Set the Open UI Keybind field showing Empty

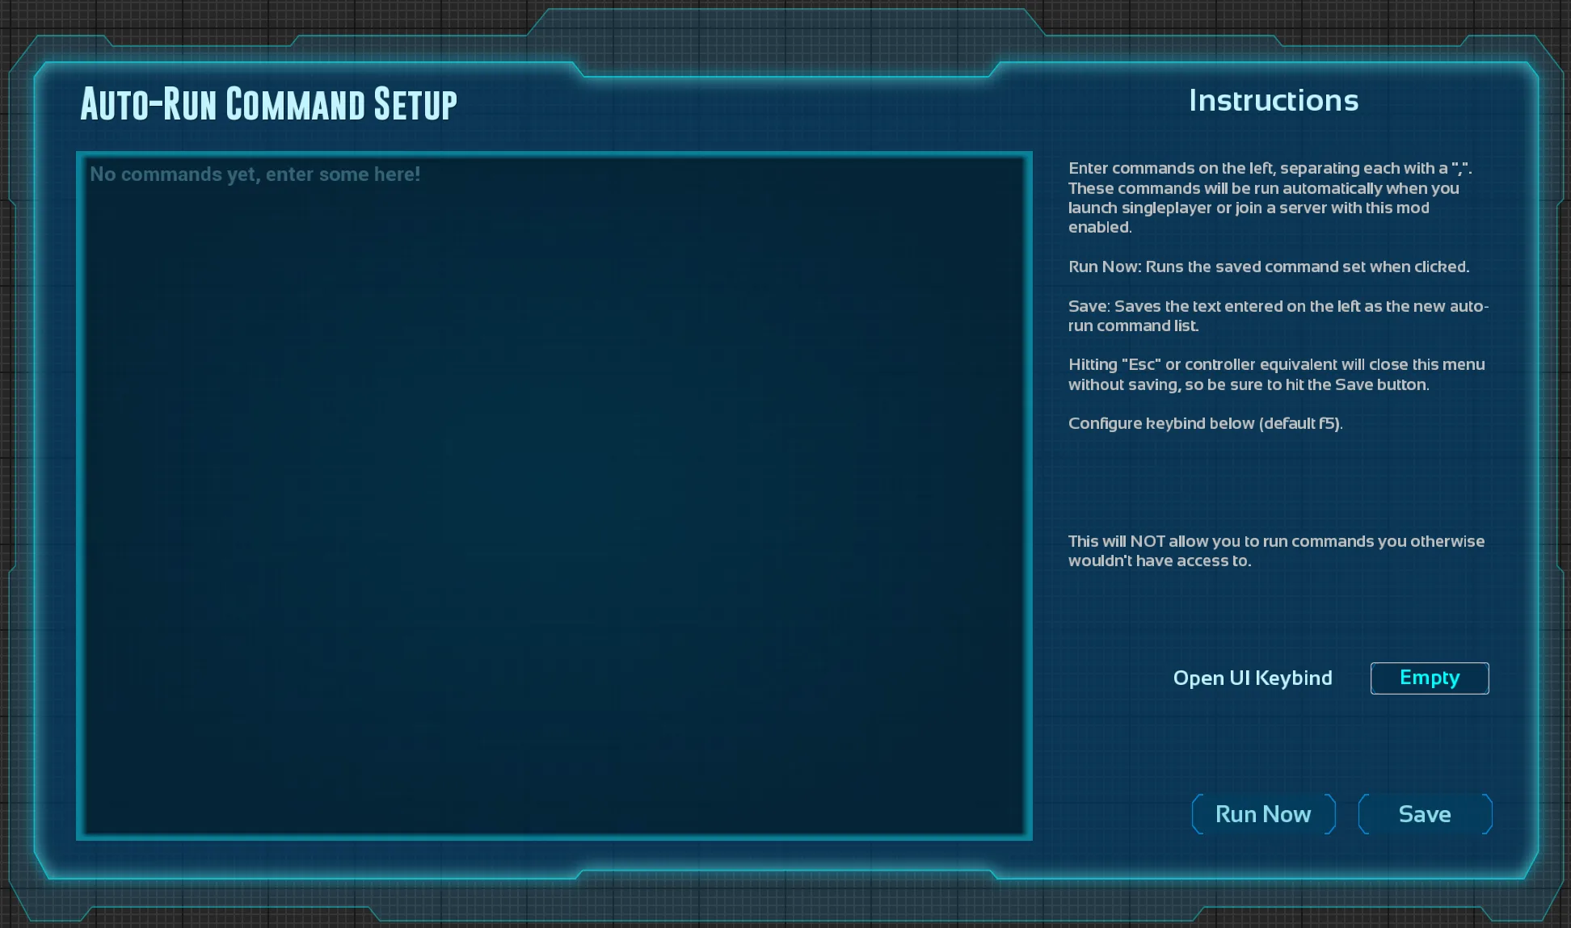1430,678
